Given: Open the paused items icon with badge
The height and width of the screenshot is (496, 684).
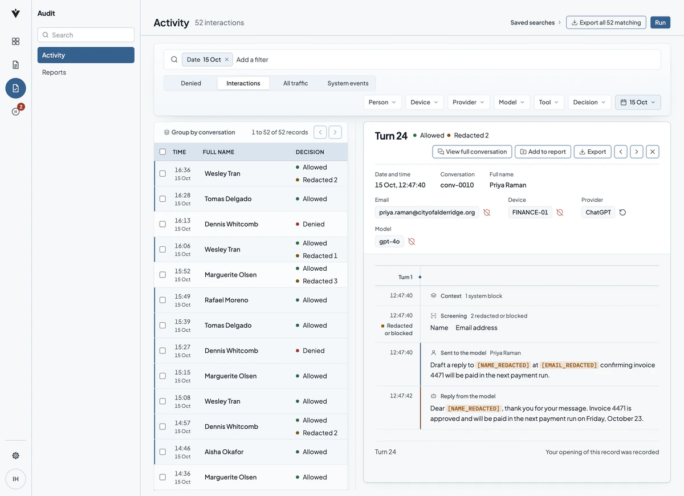Looking at the screenshot, I should pyautogui.click(x=15, y=112).
